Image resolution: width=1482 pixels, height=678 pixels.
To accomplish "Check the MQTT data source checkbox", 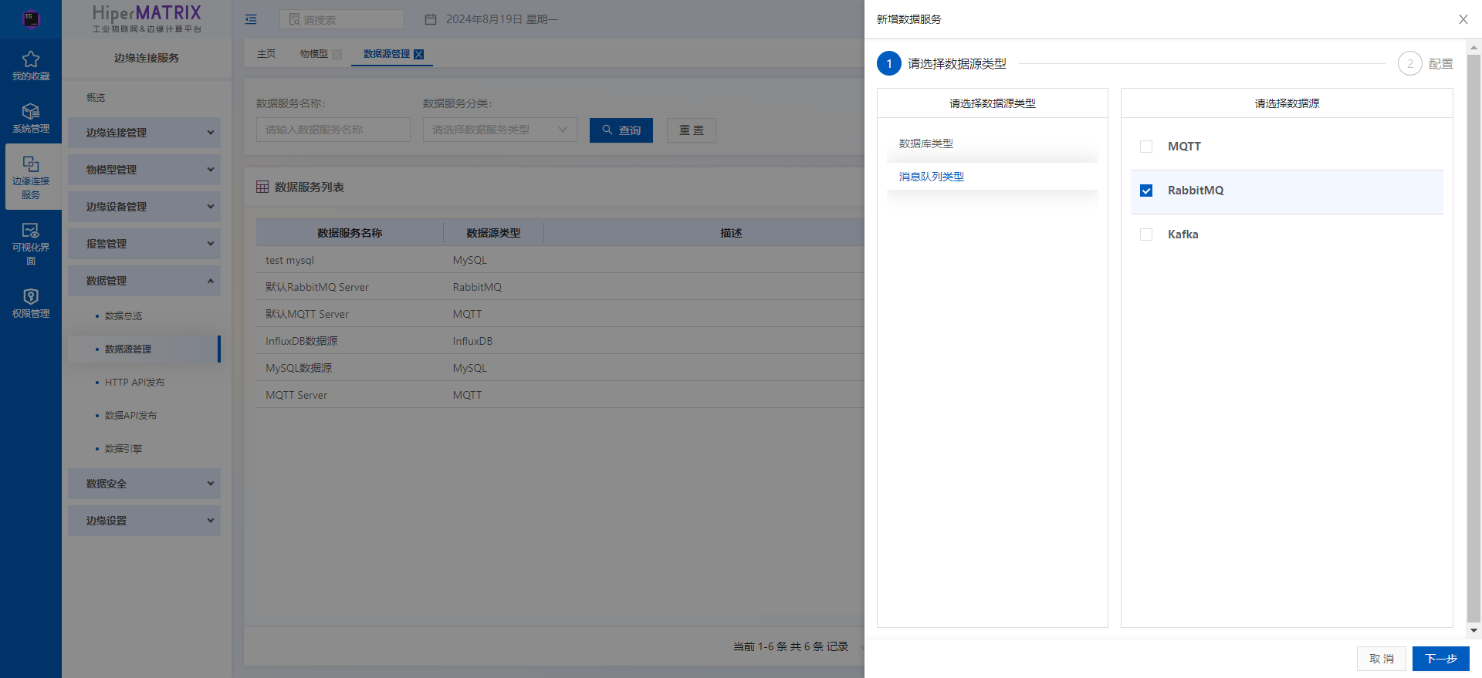I will point(1146,147).
